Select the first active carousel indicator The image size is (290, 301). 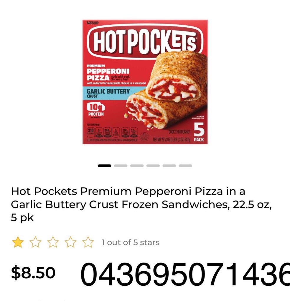(x=105, y=166)
